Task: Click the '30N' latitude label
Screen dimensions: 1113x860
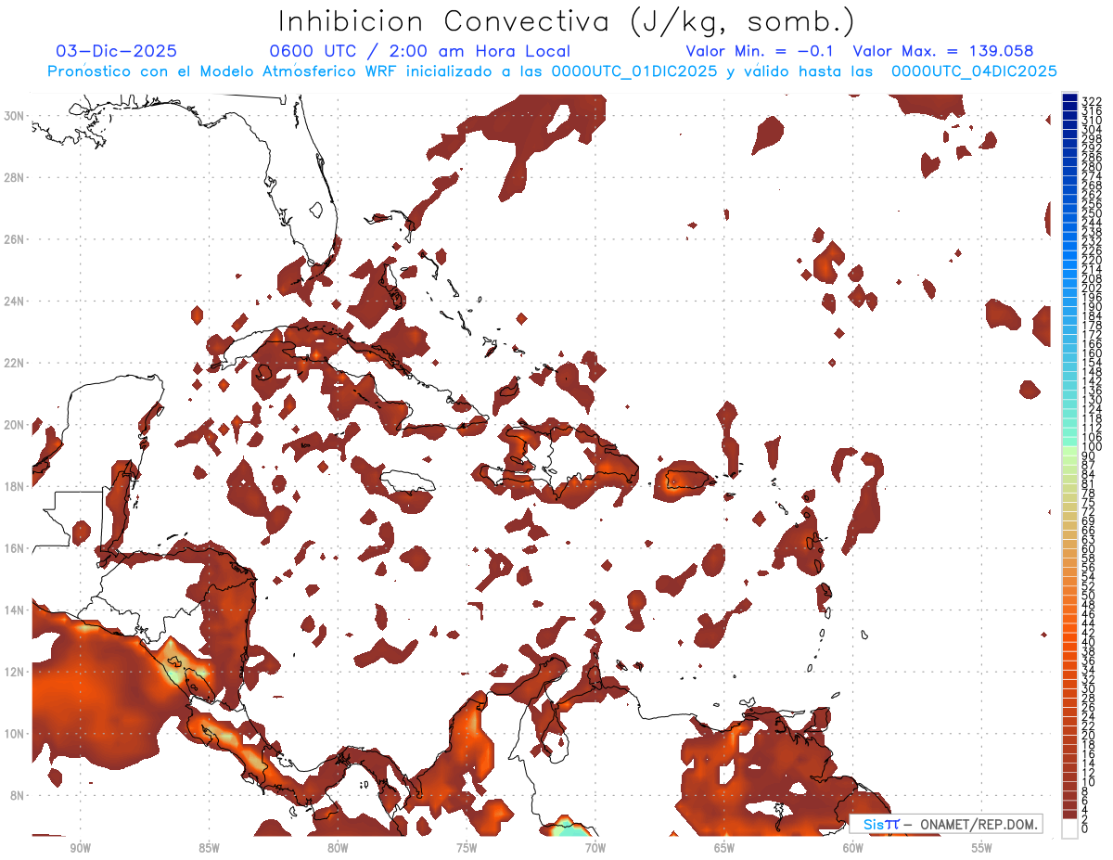Action: tap(14, 116)
